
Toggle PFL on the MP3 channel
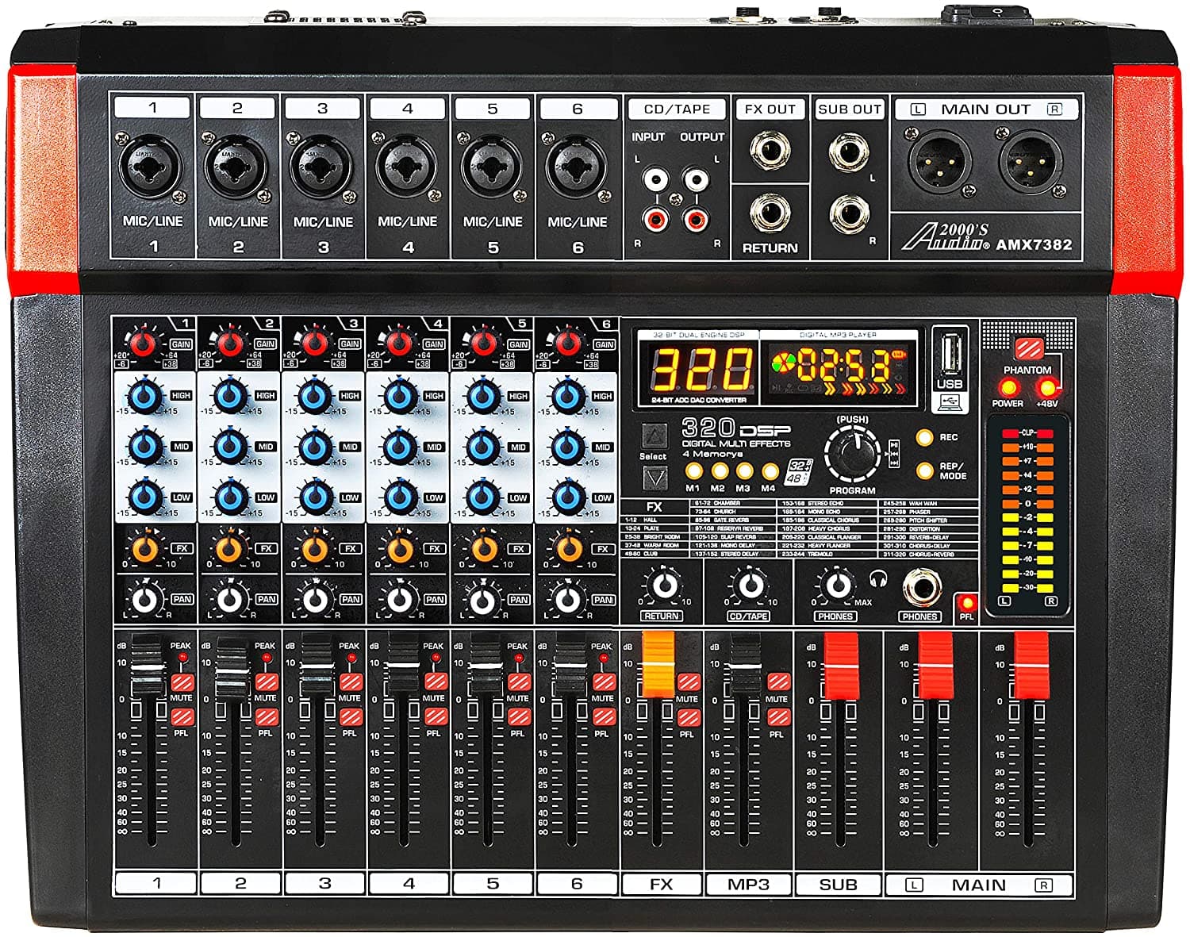click(777, 717)
